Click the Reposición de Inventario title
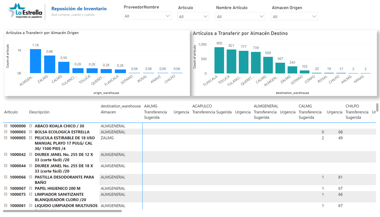This screenshot has width=380, height=217. 79,8
